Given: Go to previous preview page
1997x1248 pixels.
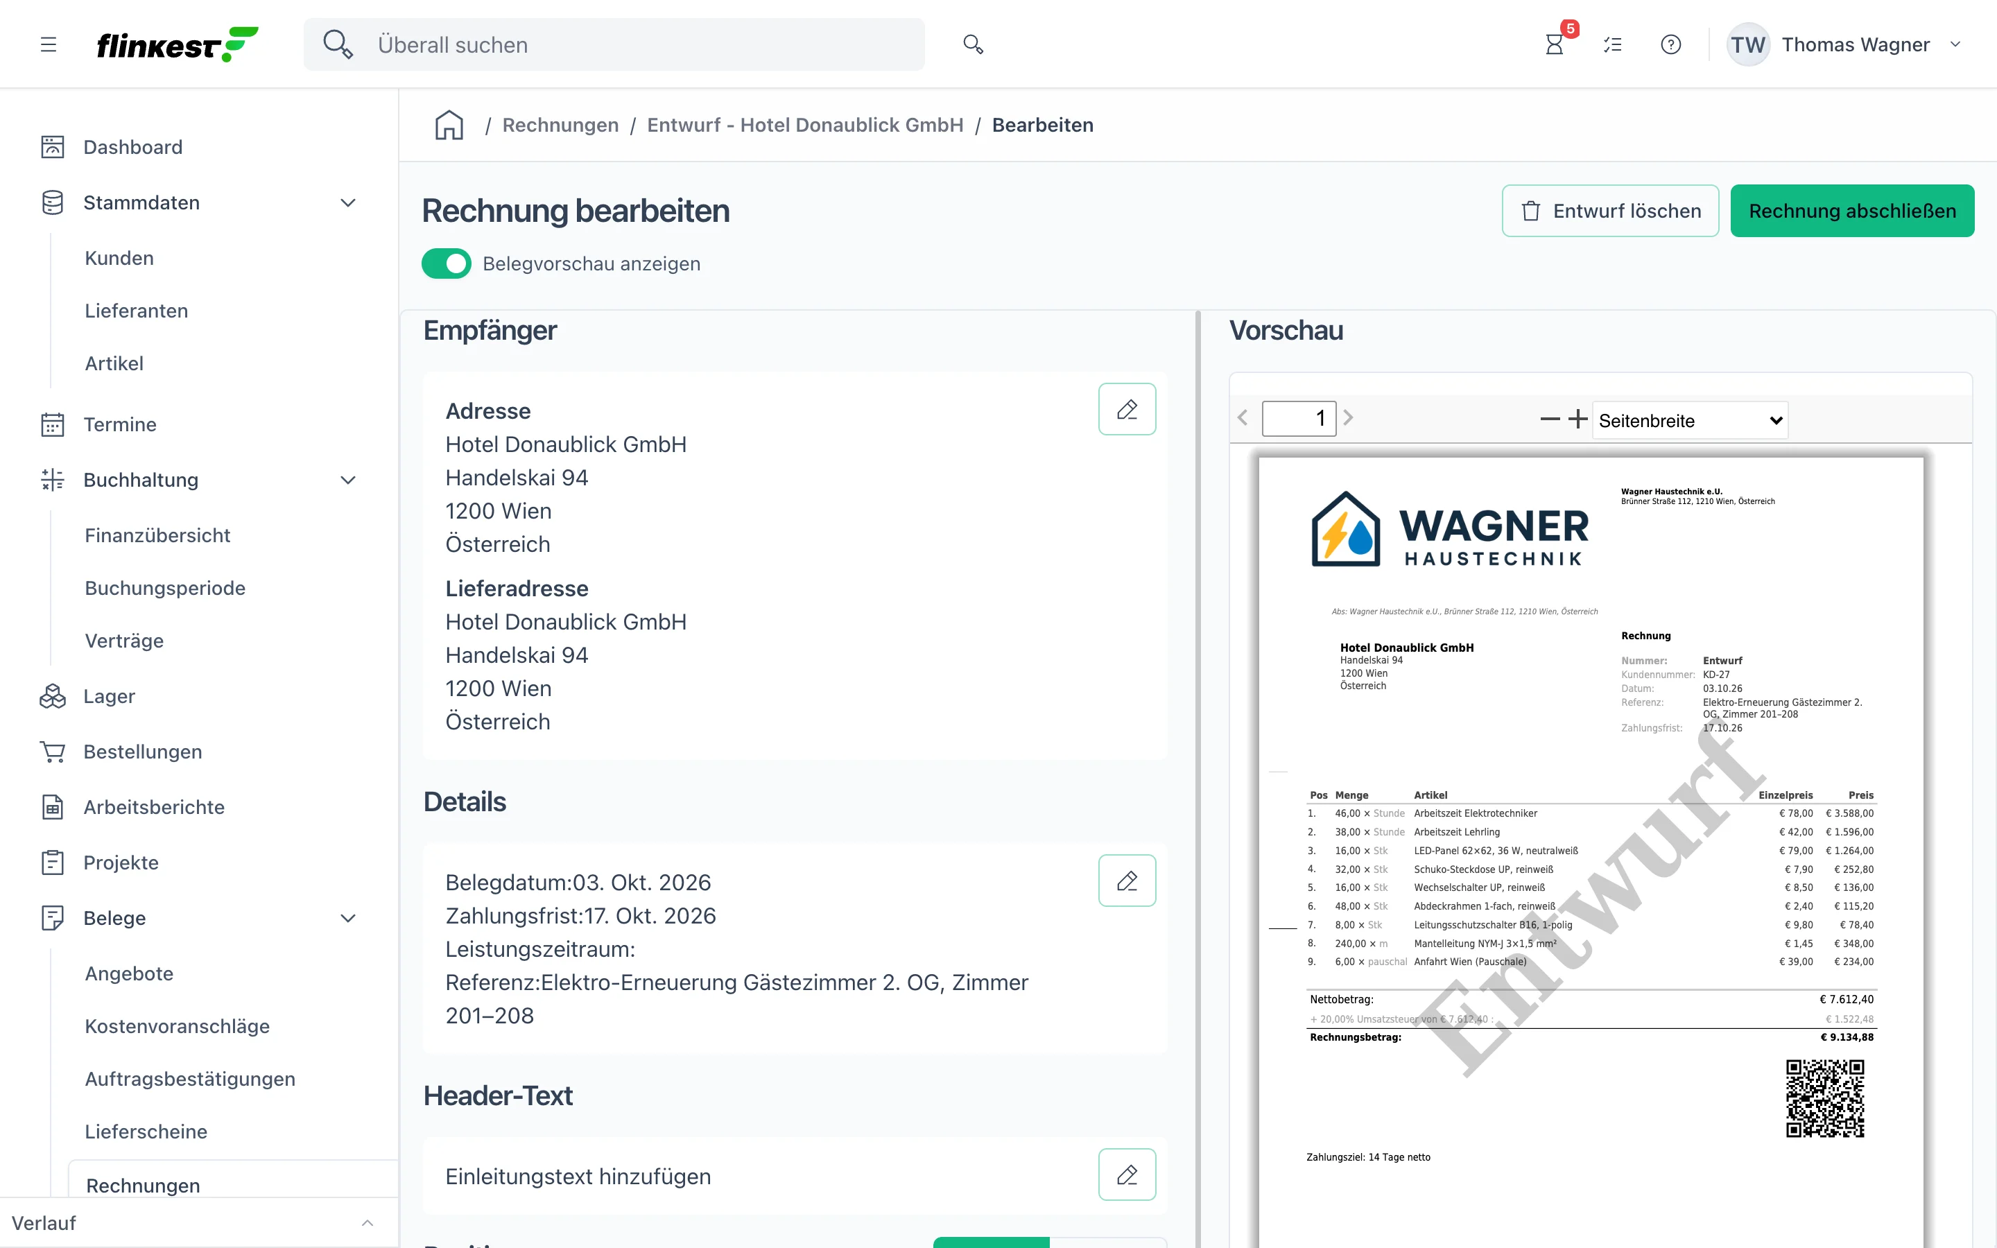Looking at the screenshot, I should click(x=1243, y=419).
